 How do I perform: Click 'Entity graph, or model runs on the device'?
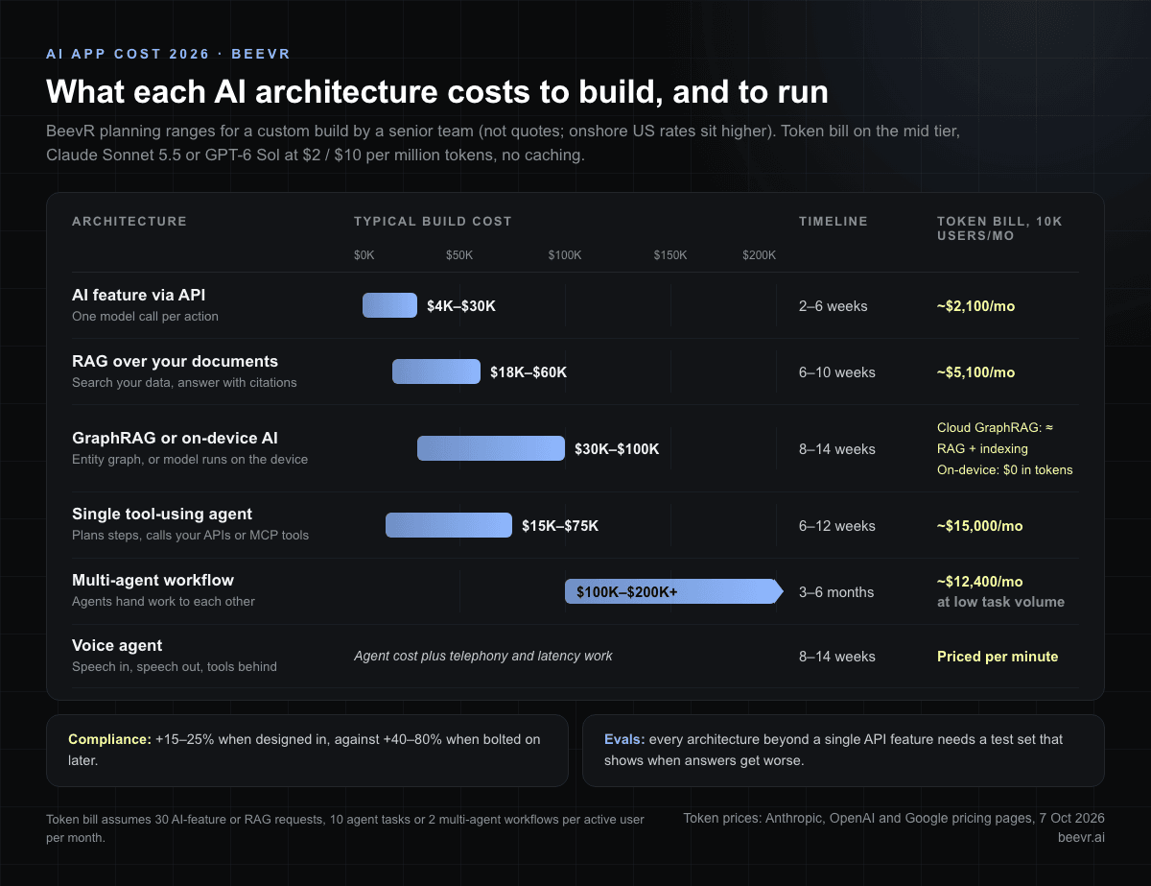click(190, 460)
